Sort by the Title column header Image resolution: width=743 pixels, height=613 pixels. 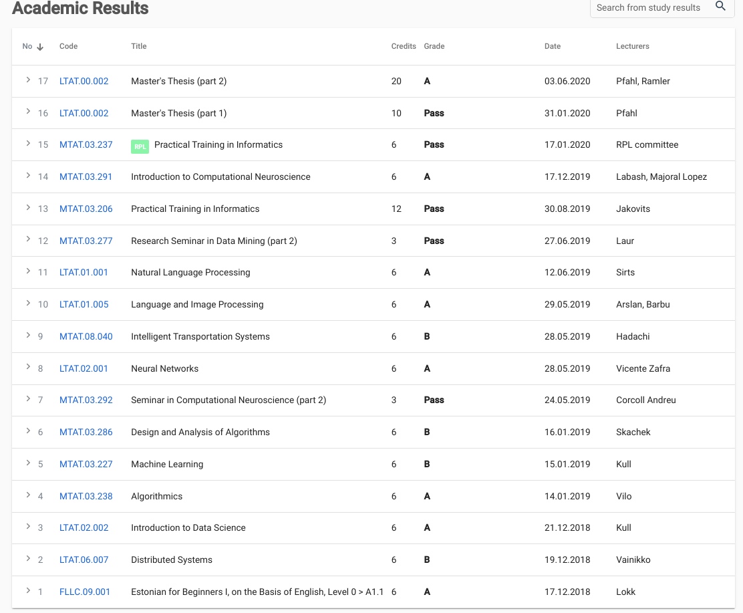(139, 47)
